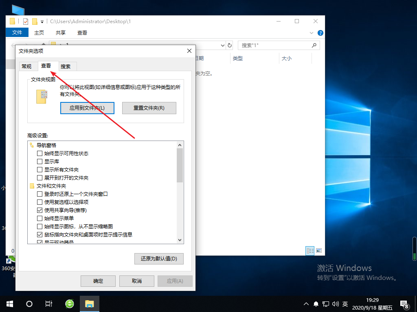
Task: Open the address bar dropdown arrow
Action: 222,45
